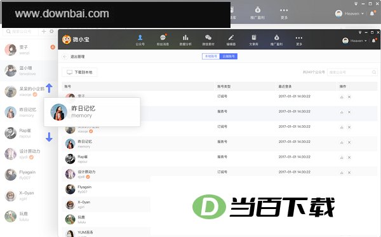Delete the Rap崔 table row
Screen dimensions: 381x237
[x=349, y=158]
